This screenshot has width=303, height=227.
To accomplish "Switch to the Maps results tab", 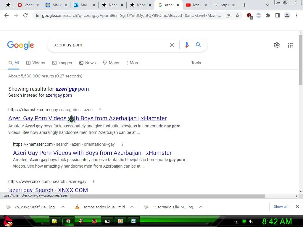I will [111, 63].
